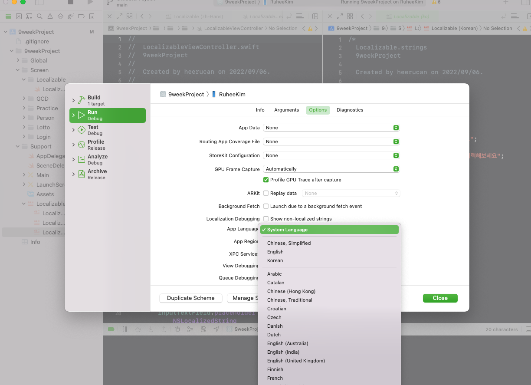Enable Launch due to background fetch event
Image resolution: width=531 pixels, height=385 pixels.
point(266,206)
